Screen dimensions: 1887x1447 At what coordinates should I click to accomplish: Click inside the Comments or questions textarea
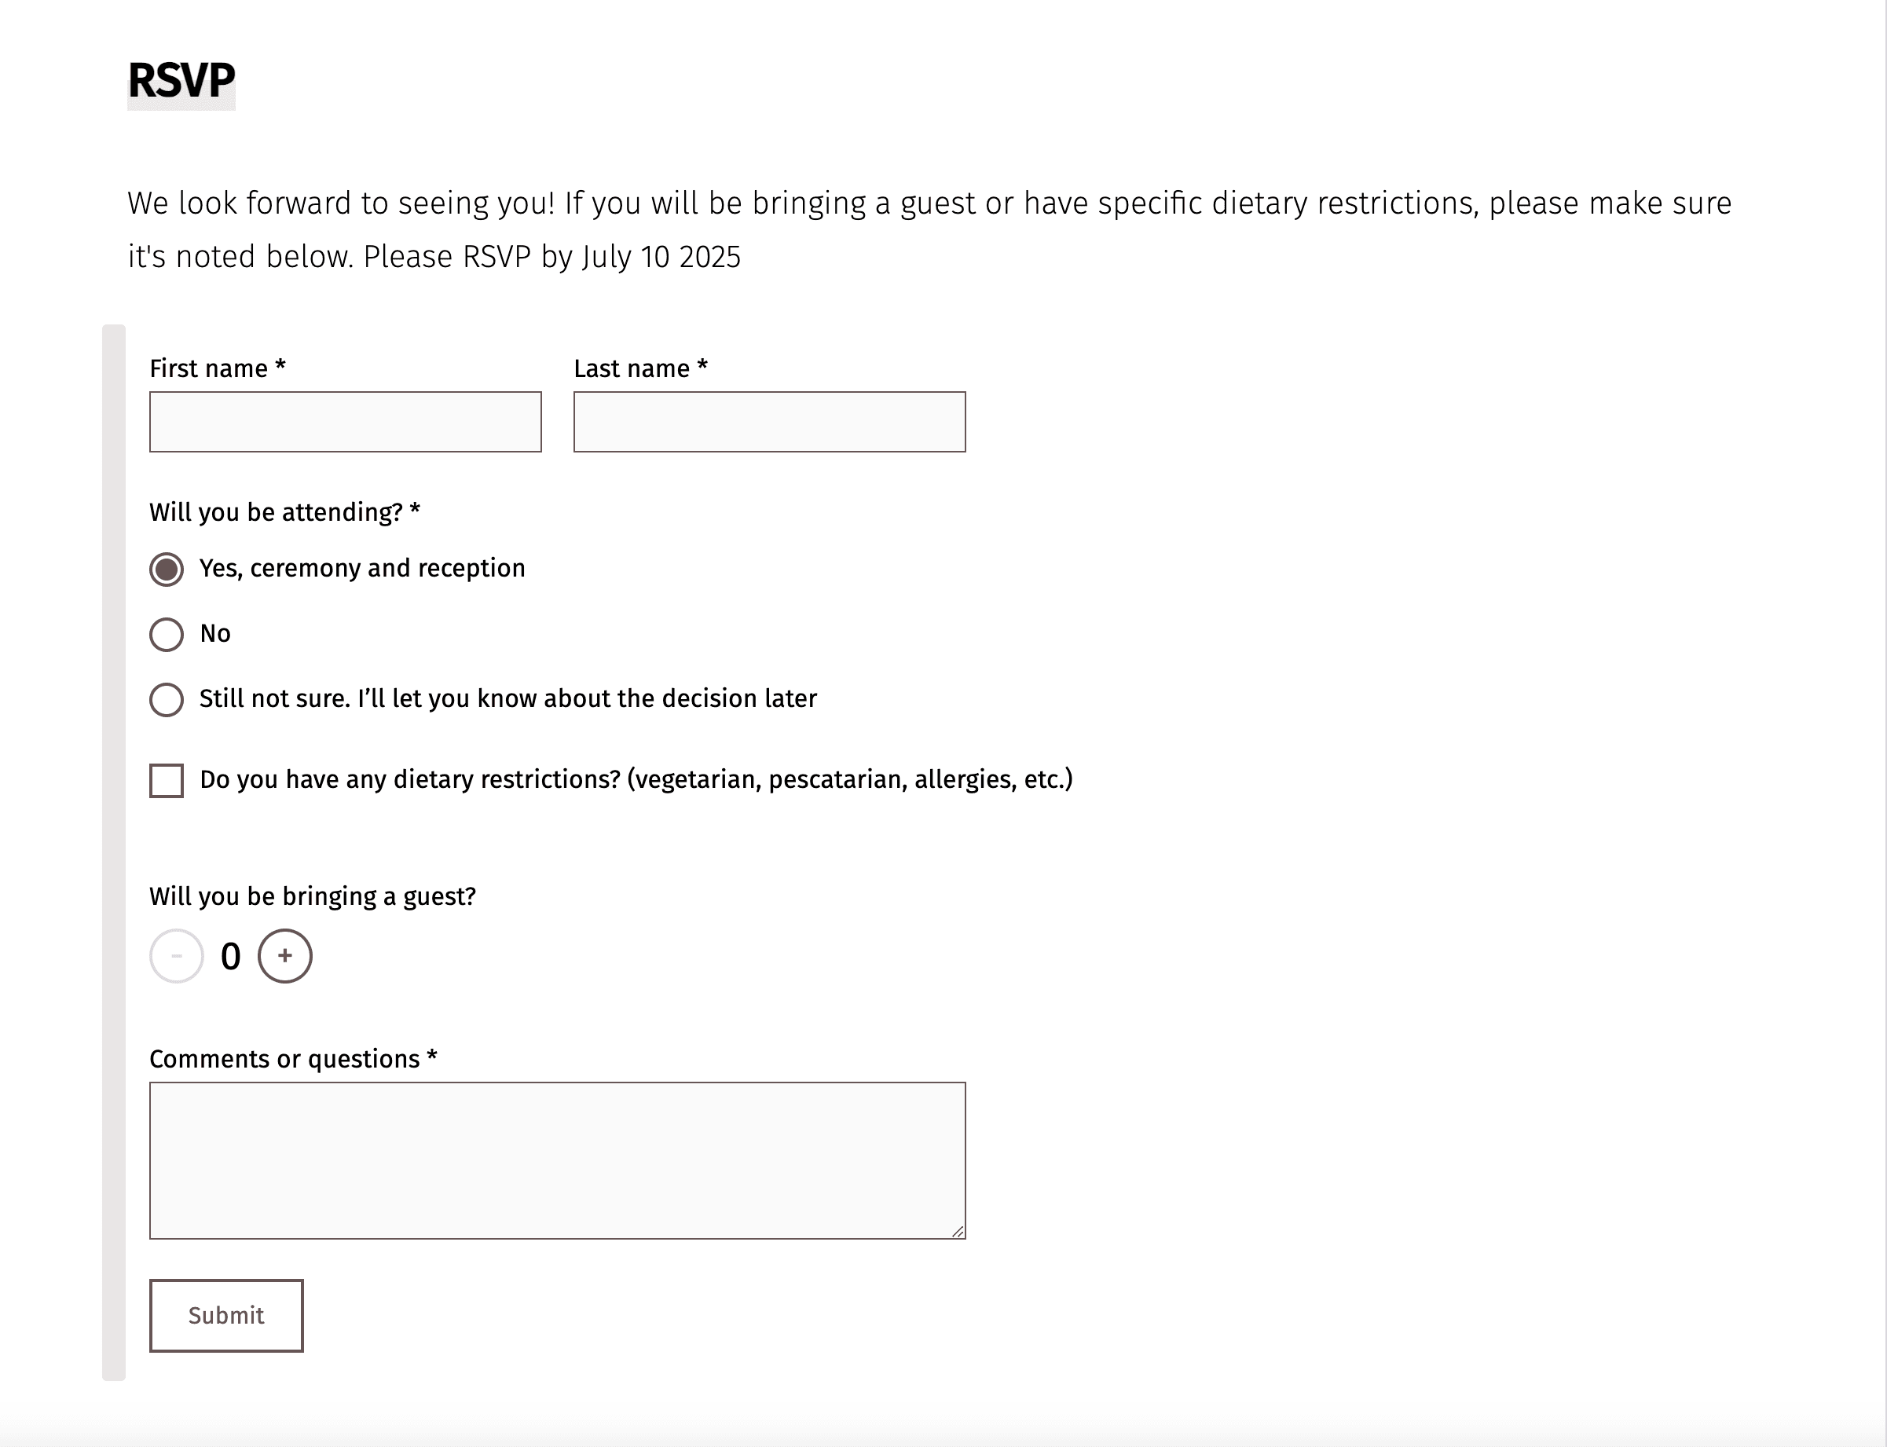click(557, 1160)
